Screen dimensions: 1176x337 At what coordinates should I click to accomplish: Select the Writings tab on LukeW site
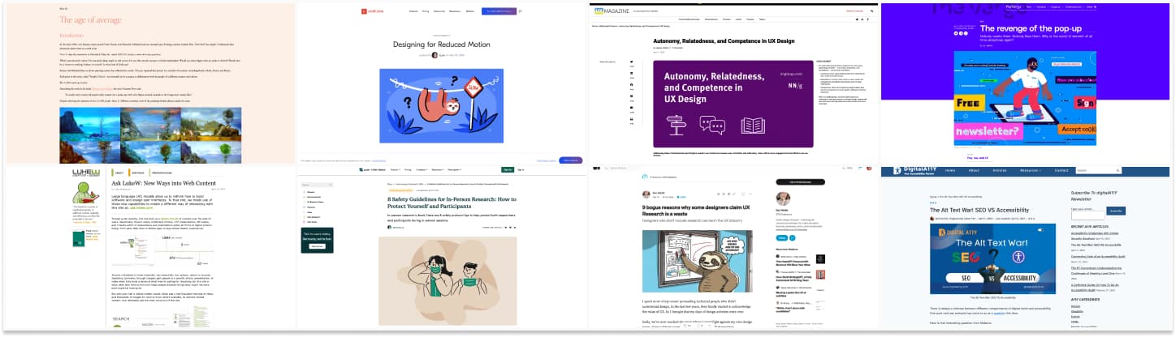(137, 173)
